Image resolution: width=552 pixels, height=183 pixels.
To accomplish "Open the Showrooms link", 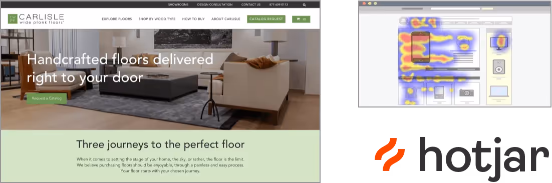I will click(x=178, y=5).
